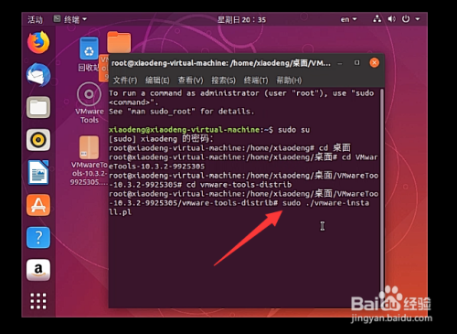Click the terminal window title bar
The image size is (457, 334).
(221, 63)
